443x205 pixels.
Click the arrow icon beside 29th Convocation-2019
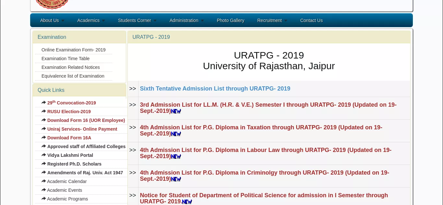(44, 102)
